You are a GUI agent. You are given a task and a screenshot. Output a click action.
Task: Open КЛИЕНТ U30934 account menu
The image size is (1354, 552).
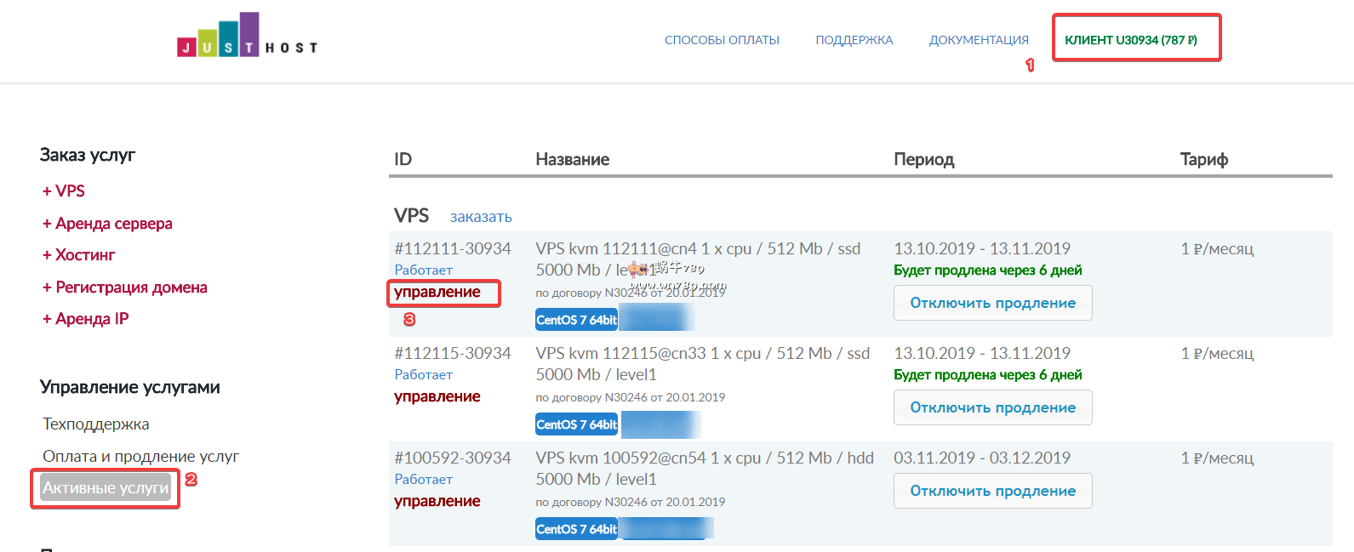click(x=1130, y=40)
